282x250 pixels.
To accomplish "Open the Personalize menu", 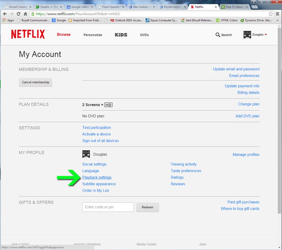I will click(93, 35).
